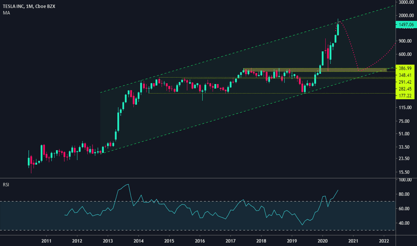
Task: Select the yellow shaded resistance zone rectangle
Action: 315,70
